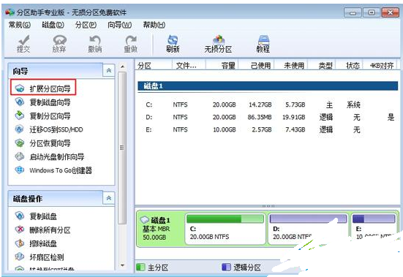Click the 启动光盘制作向导 icon

tap(20, 156)
